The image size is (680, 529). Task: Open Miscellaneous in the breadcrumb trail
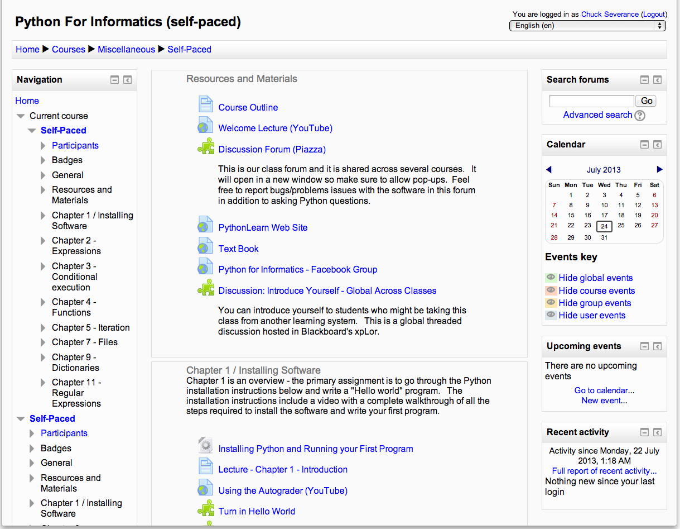tap(126, 49)
